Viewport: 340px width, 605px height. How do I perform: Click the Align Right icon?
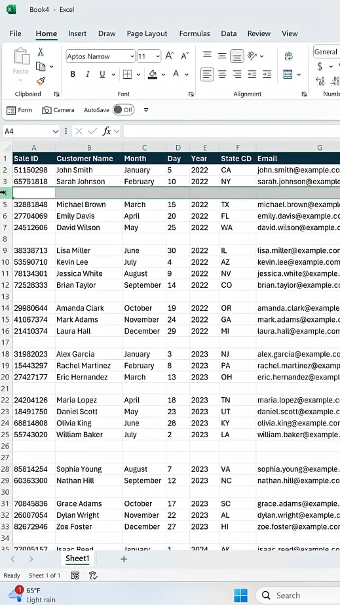(x=237, y=74)
